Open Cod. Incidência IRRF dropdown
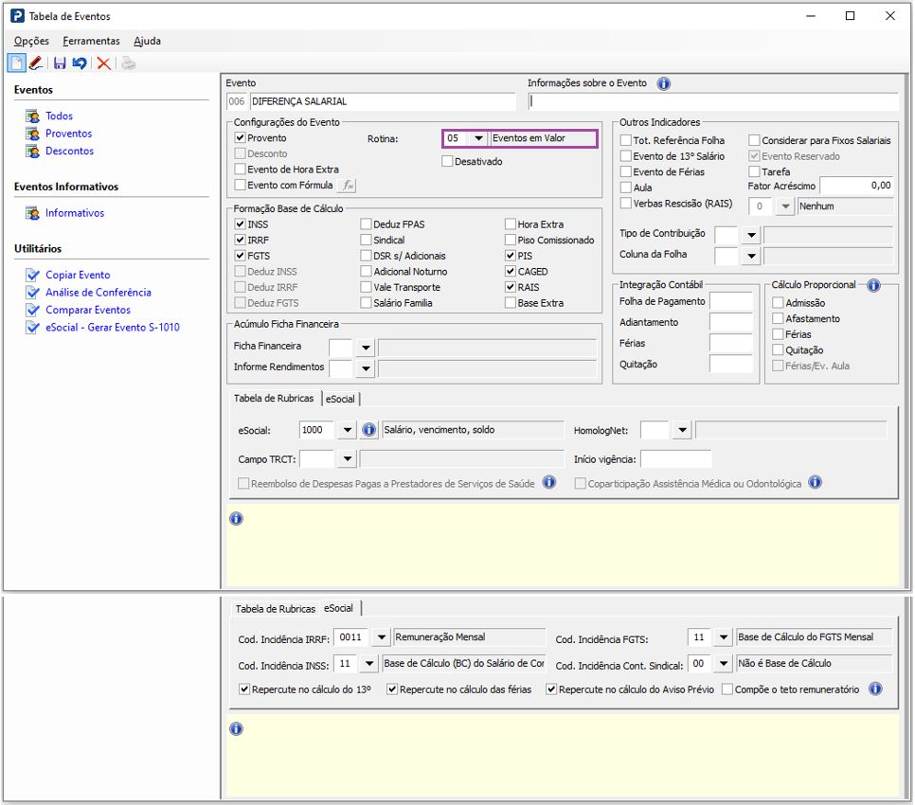Image resolution: width=915 pixels, height=805 pixels. (x=381, y=637)
